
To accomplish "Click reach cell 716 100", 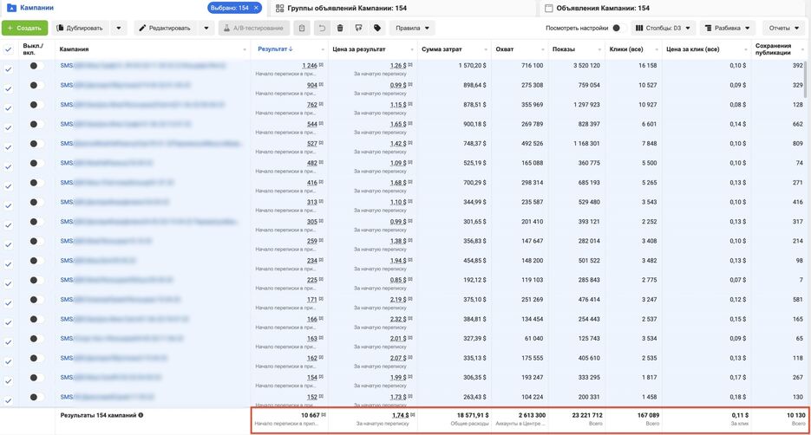I will point(533,66).
